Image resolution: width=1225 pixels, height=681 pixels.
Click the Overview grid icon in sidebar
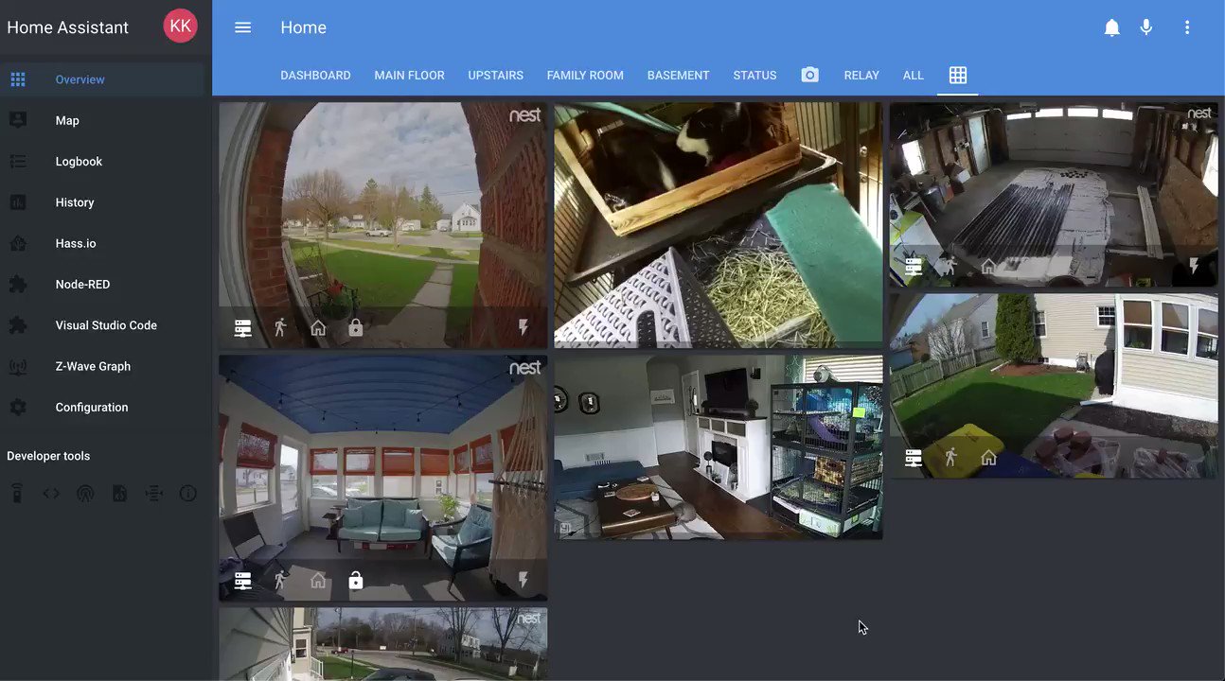point(18,79)
